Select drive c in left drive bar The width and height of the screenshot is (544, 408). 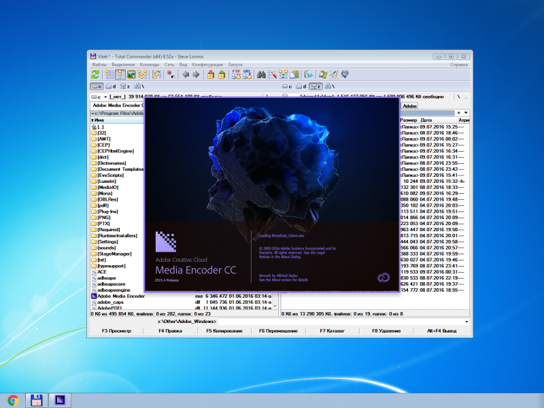(x=97, y=86)
